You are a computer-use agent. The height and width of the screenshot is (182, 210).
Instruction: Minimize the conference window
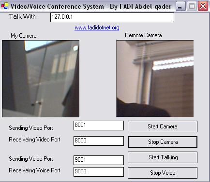(180, 6)
